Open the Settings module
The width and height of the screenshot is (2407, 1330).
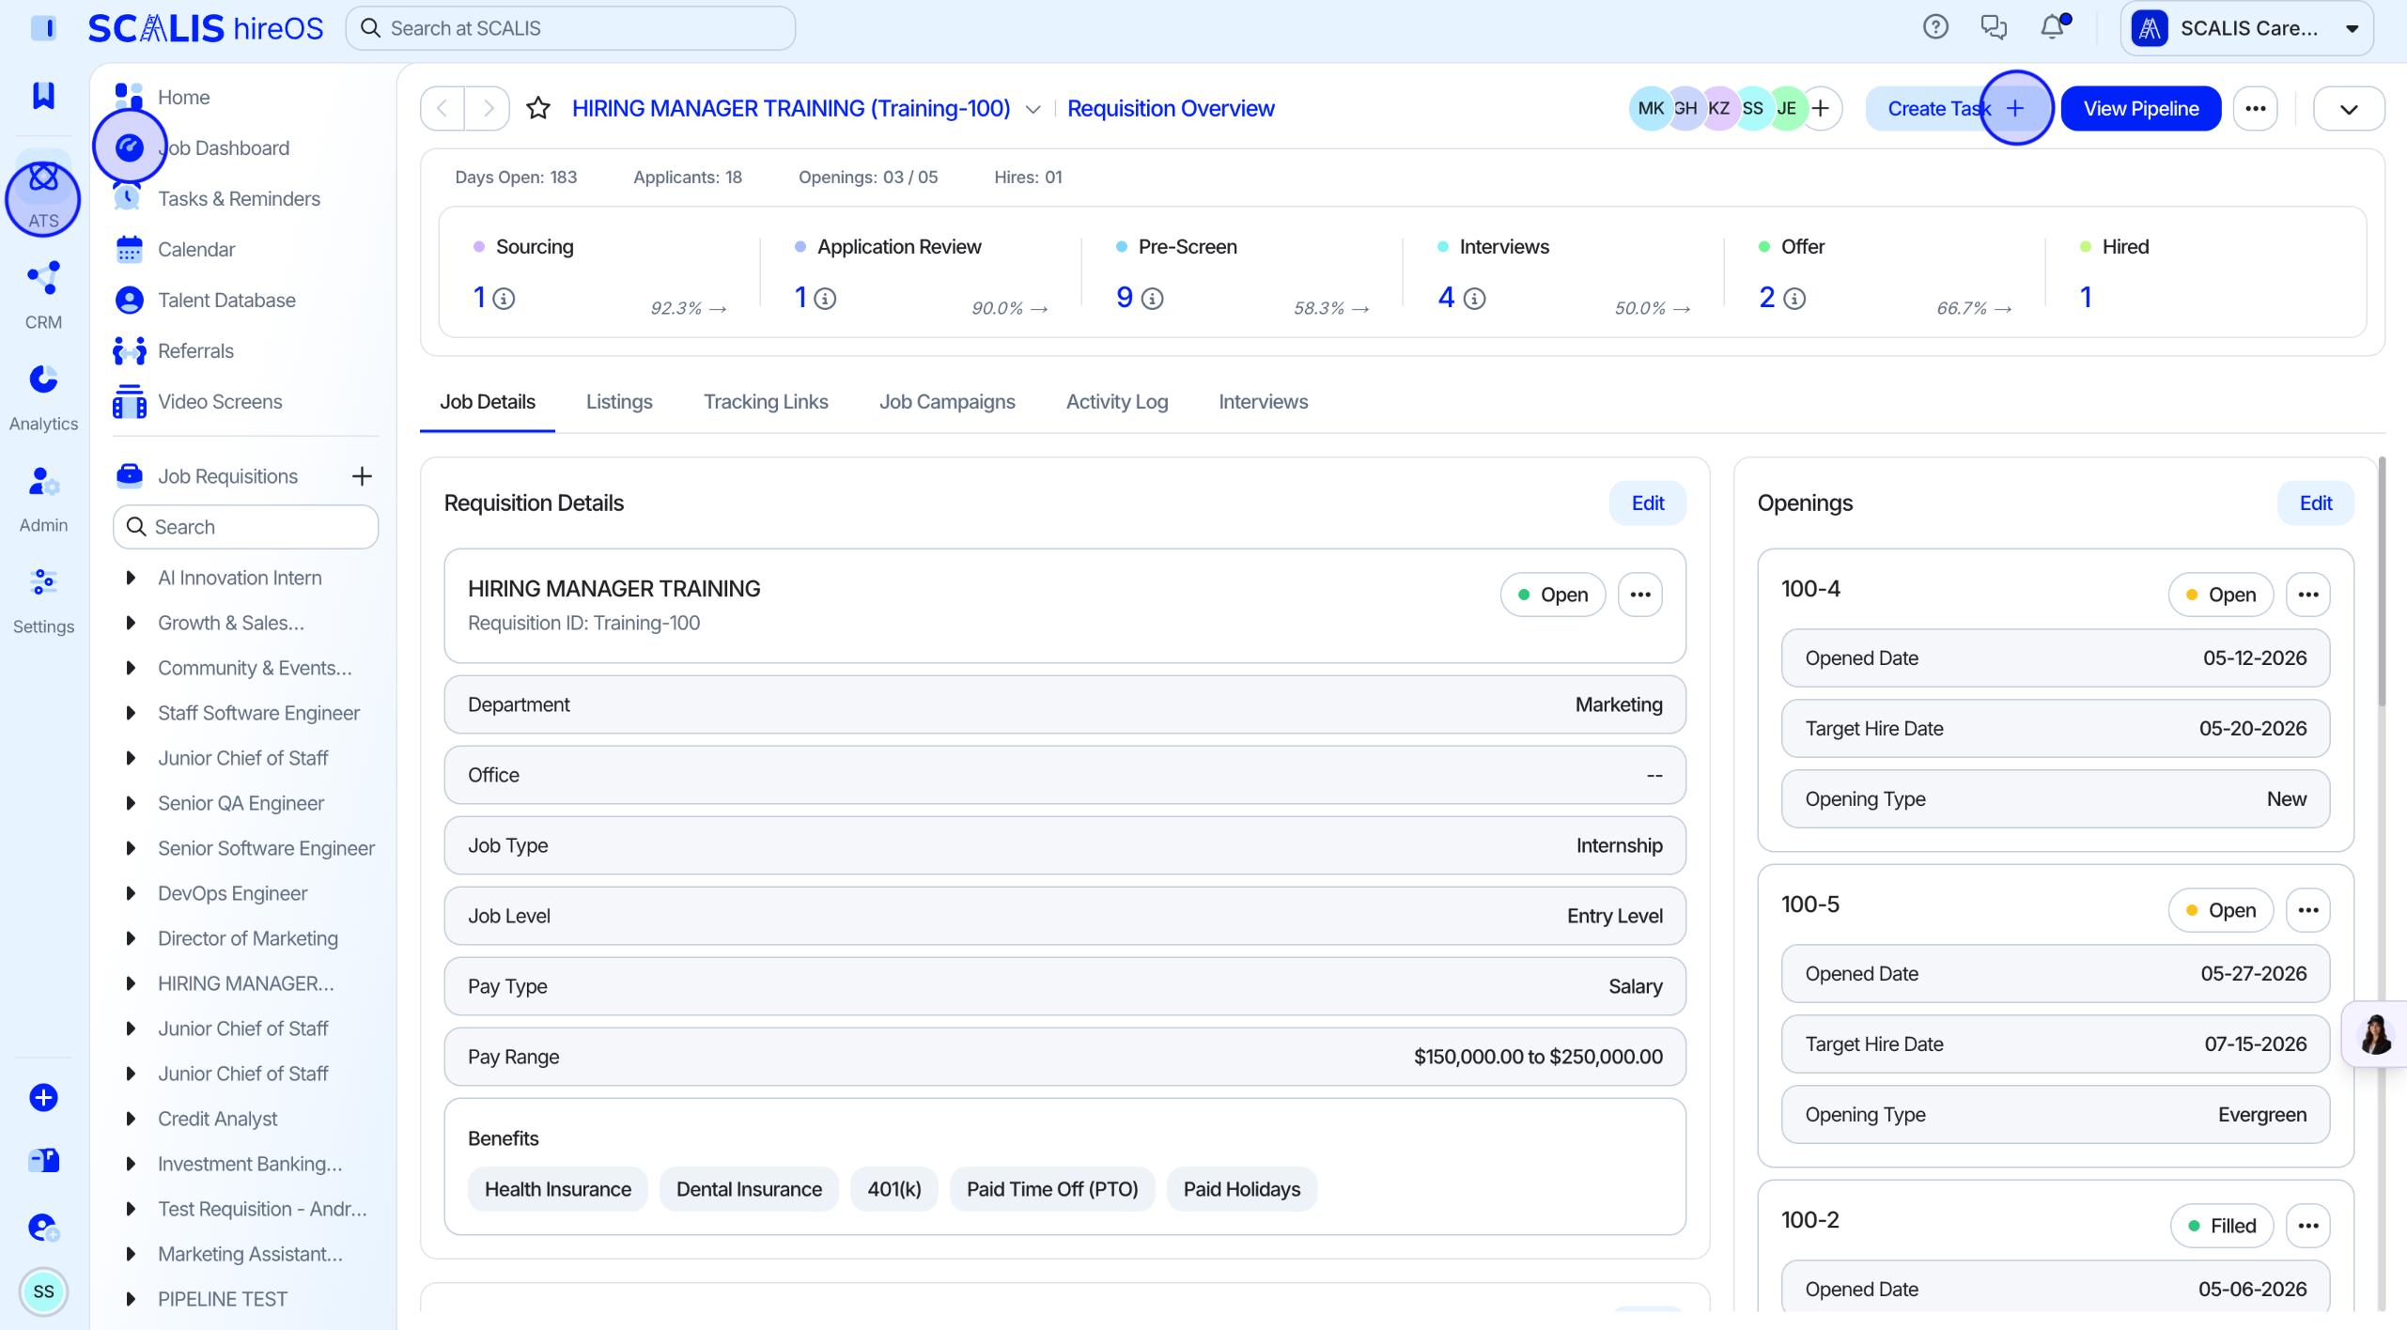(x=43, y=600)
